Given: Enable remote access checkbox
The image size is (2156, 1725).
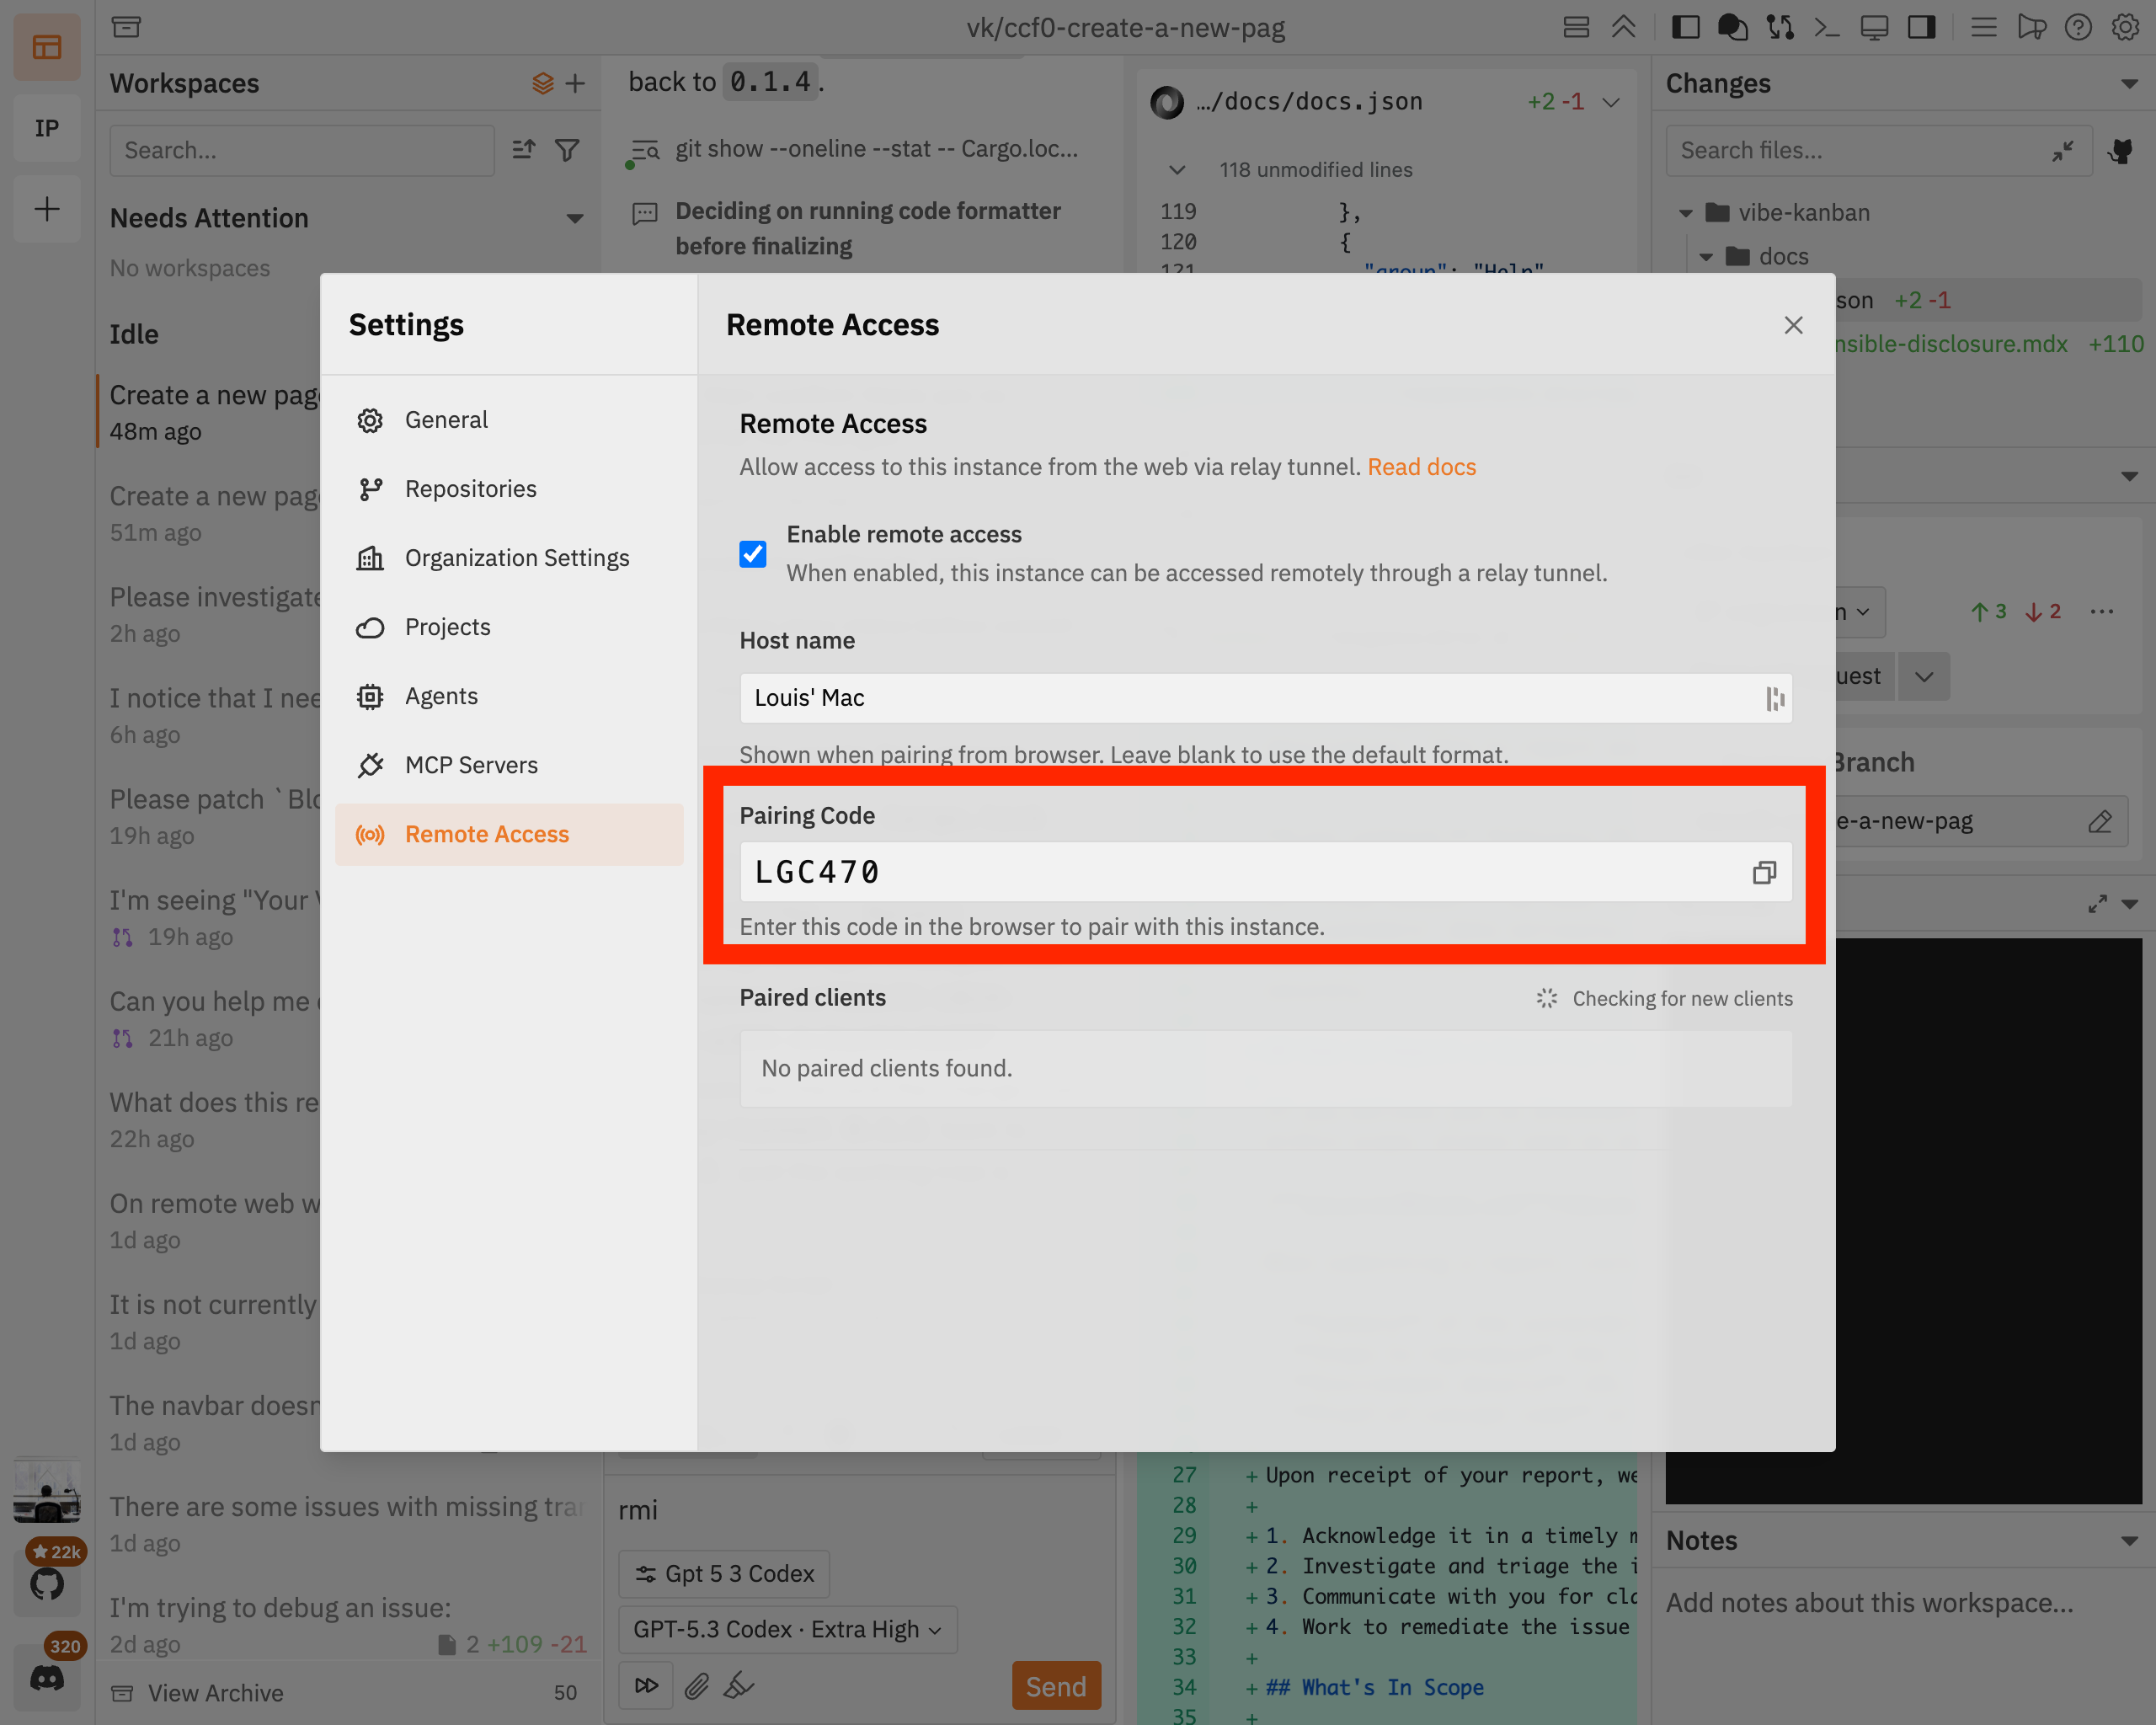Looking at the screenshot, I should point(752,553).
